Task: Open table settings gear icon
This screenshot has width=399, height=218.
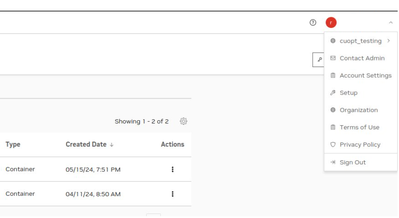Action: pos(183,121)
